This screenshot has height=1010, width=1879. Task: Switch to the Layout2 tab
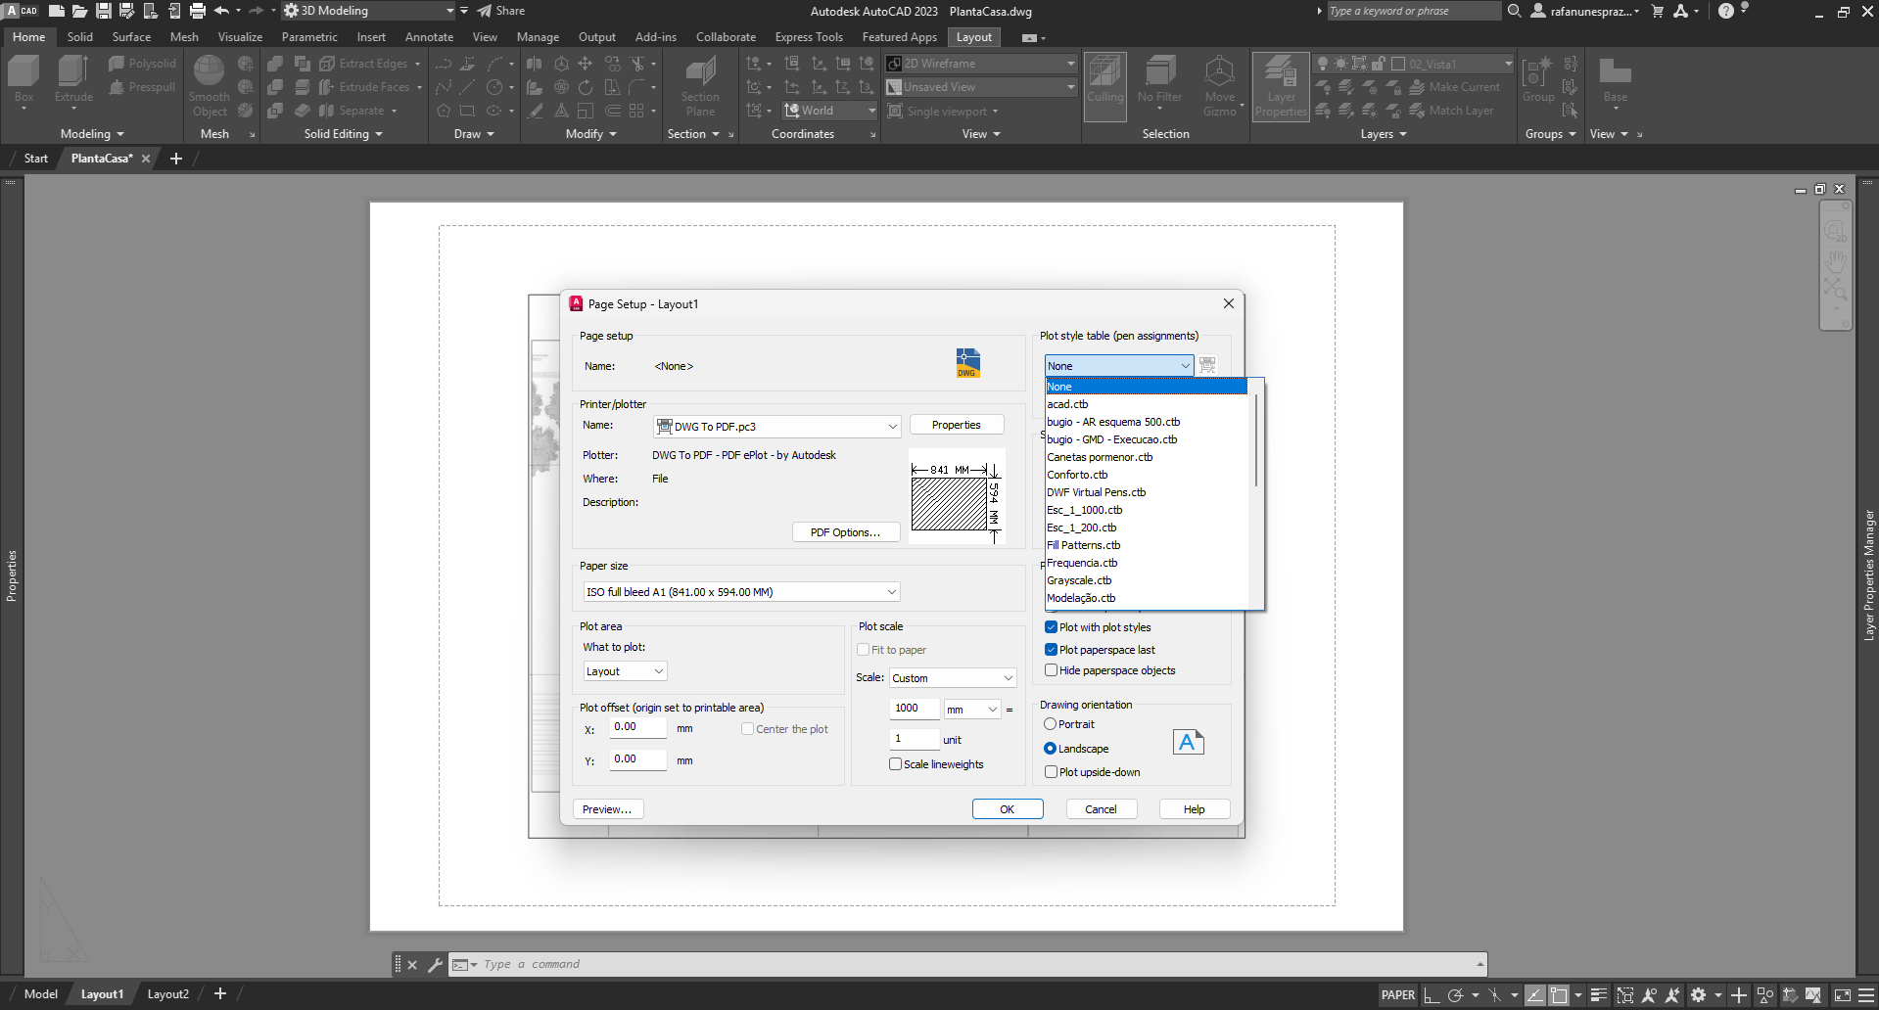tap(167, 994)
